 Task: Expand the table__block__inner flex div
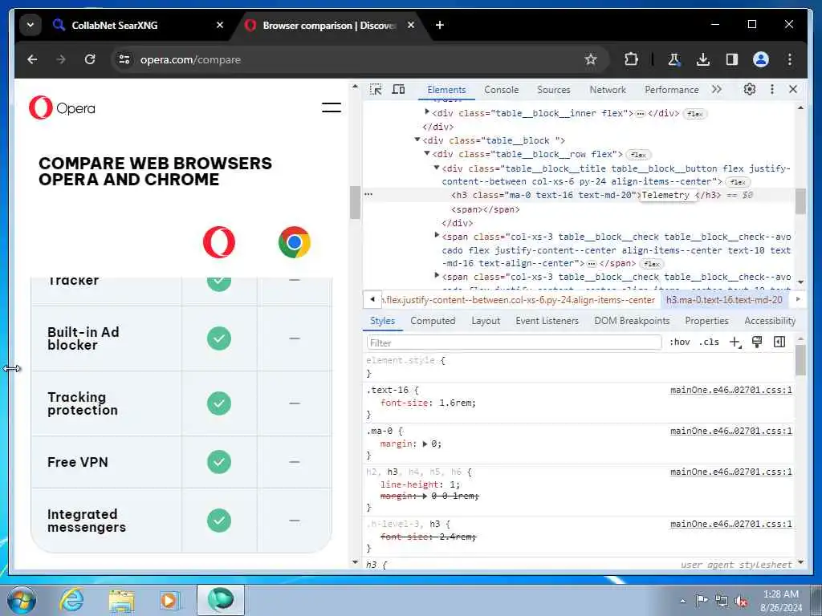tap(427, 111)
